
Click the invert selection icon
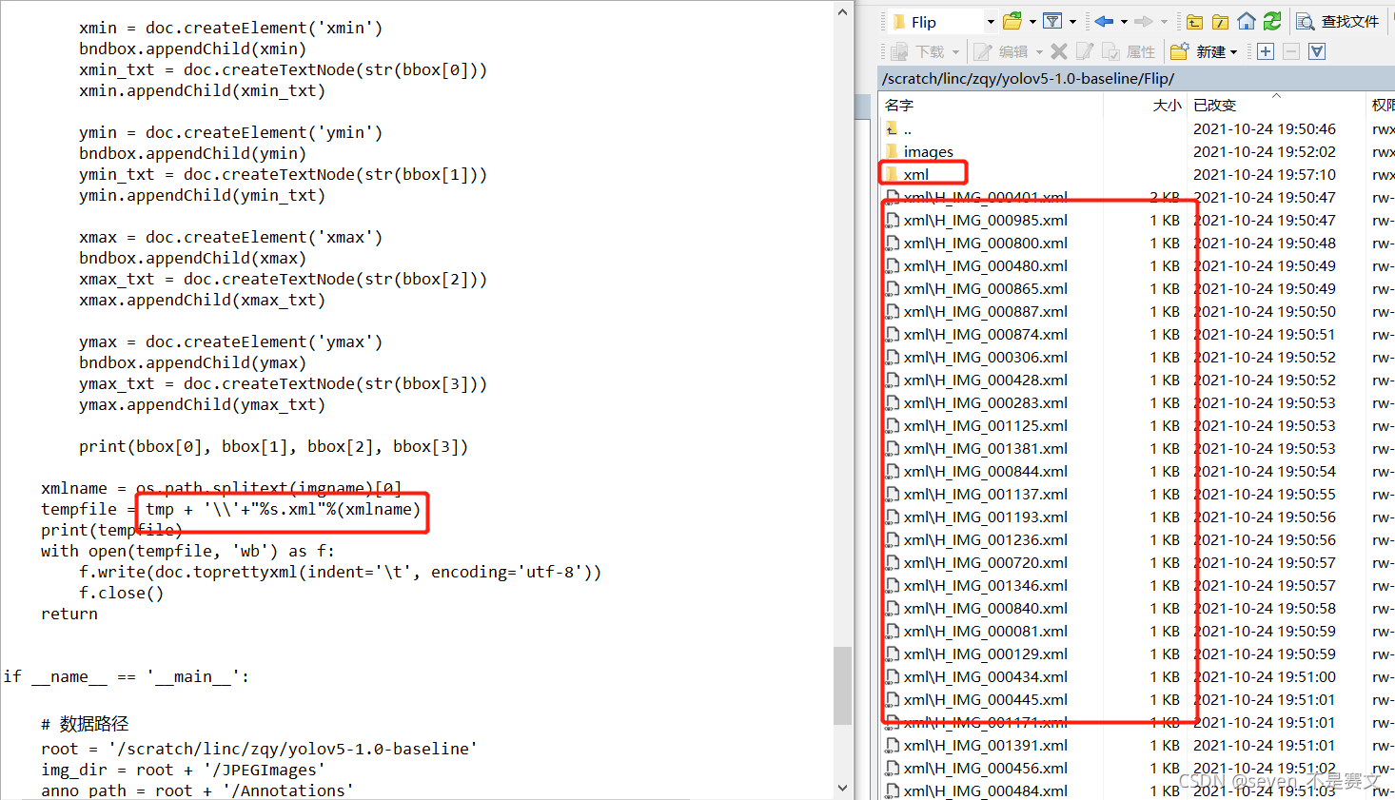pos(1317,51)
